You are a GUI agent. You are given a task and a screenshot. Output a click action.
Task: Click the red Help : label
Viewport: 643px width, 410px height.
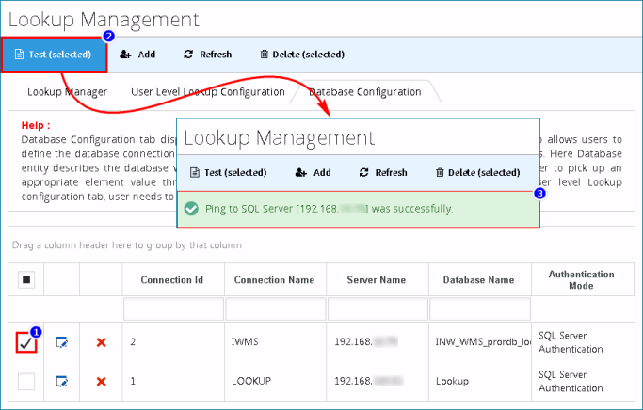(x=36, y=125)
